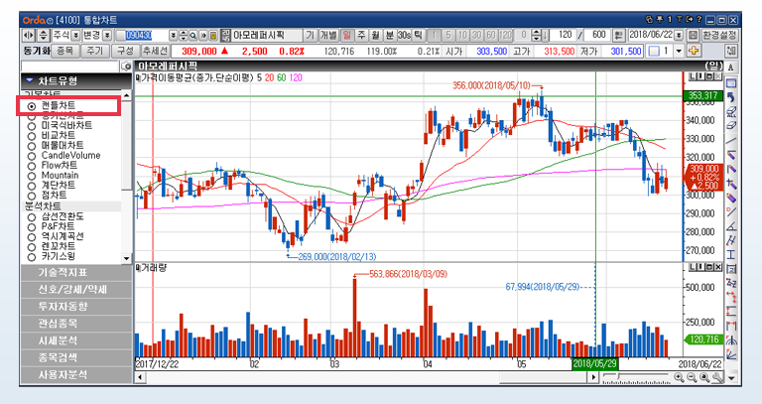Select the 매물대차트 radio option
The height and width of the screenshot is (404, 762).
click(32, 145)
